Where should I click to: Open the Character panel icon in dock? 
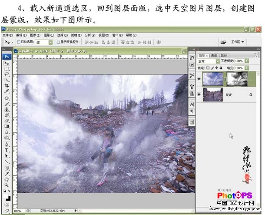coord(192,104)
